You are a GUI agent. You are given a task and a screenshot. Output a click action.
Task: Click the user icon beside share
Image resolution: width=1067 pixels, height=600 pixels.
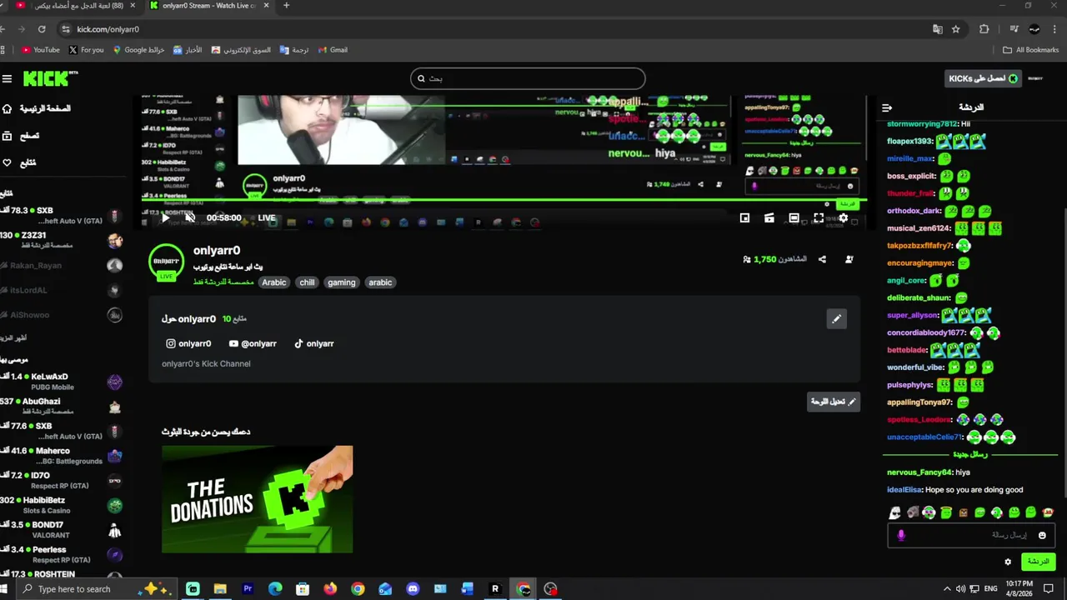pos(849,259)
